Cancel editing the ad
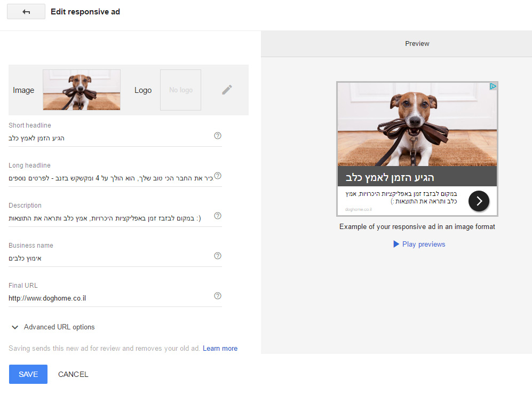This screenshot has height=394, width=532. (73, 374)
